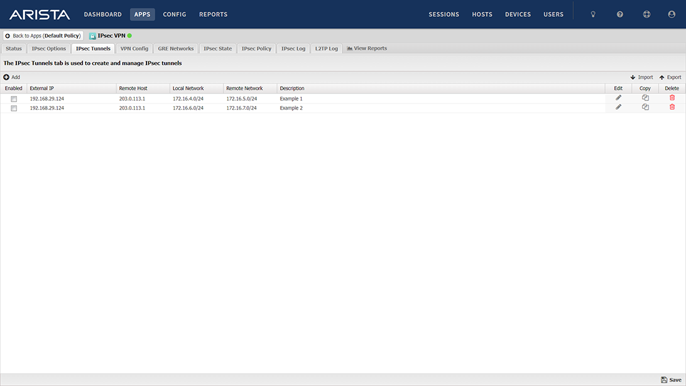Click the lightbulb suggestions icon
Screen dimensions: 686x386
593,14
